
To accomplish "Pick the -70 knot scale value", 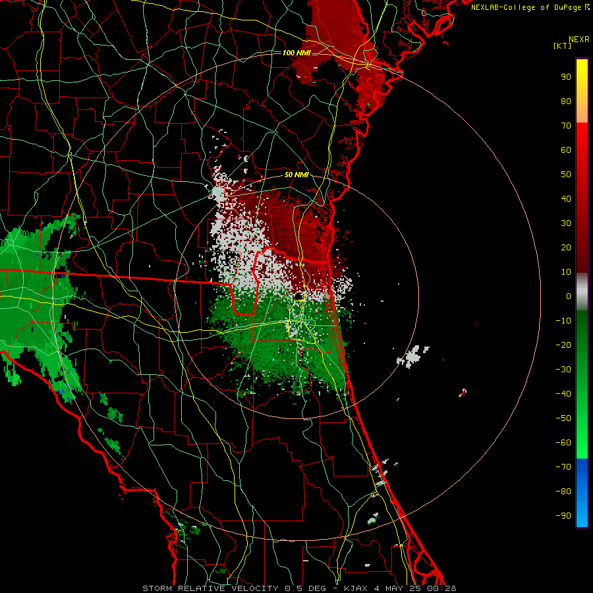I will [563, 466].
